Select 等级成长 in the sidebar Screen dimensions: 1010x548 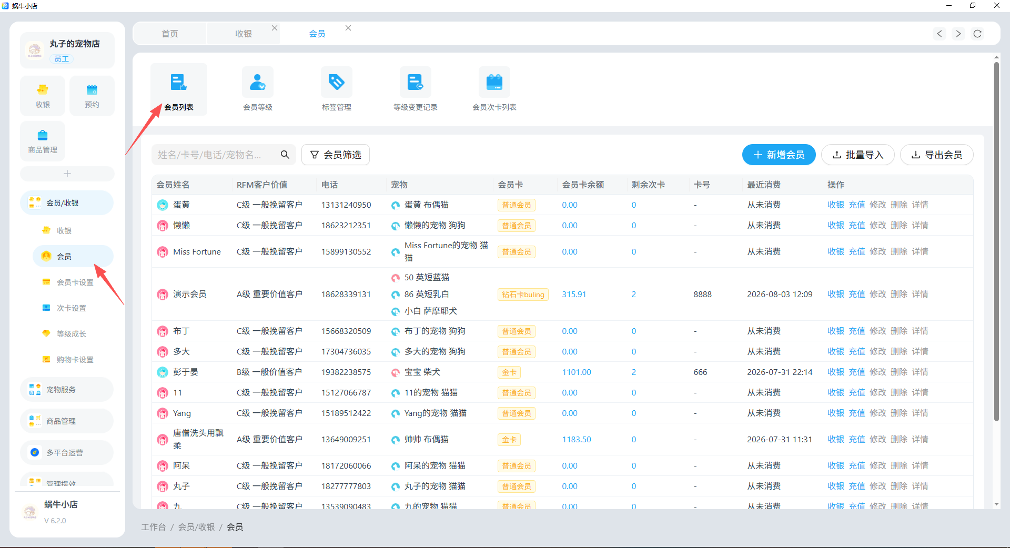73,334
